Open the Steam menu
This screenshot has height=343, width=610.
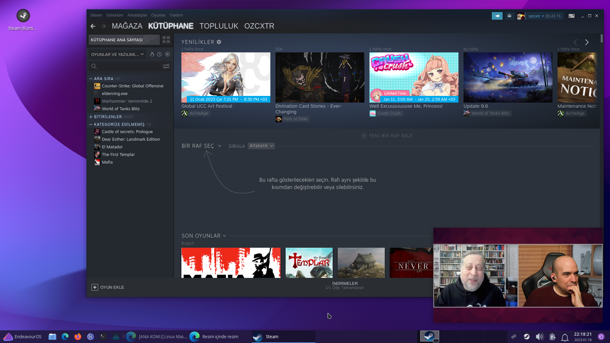[96, 15]
